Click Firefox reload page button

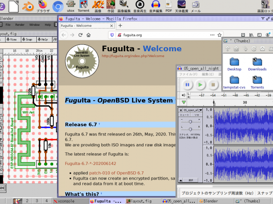[80, 35]
